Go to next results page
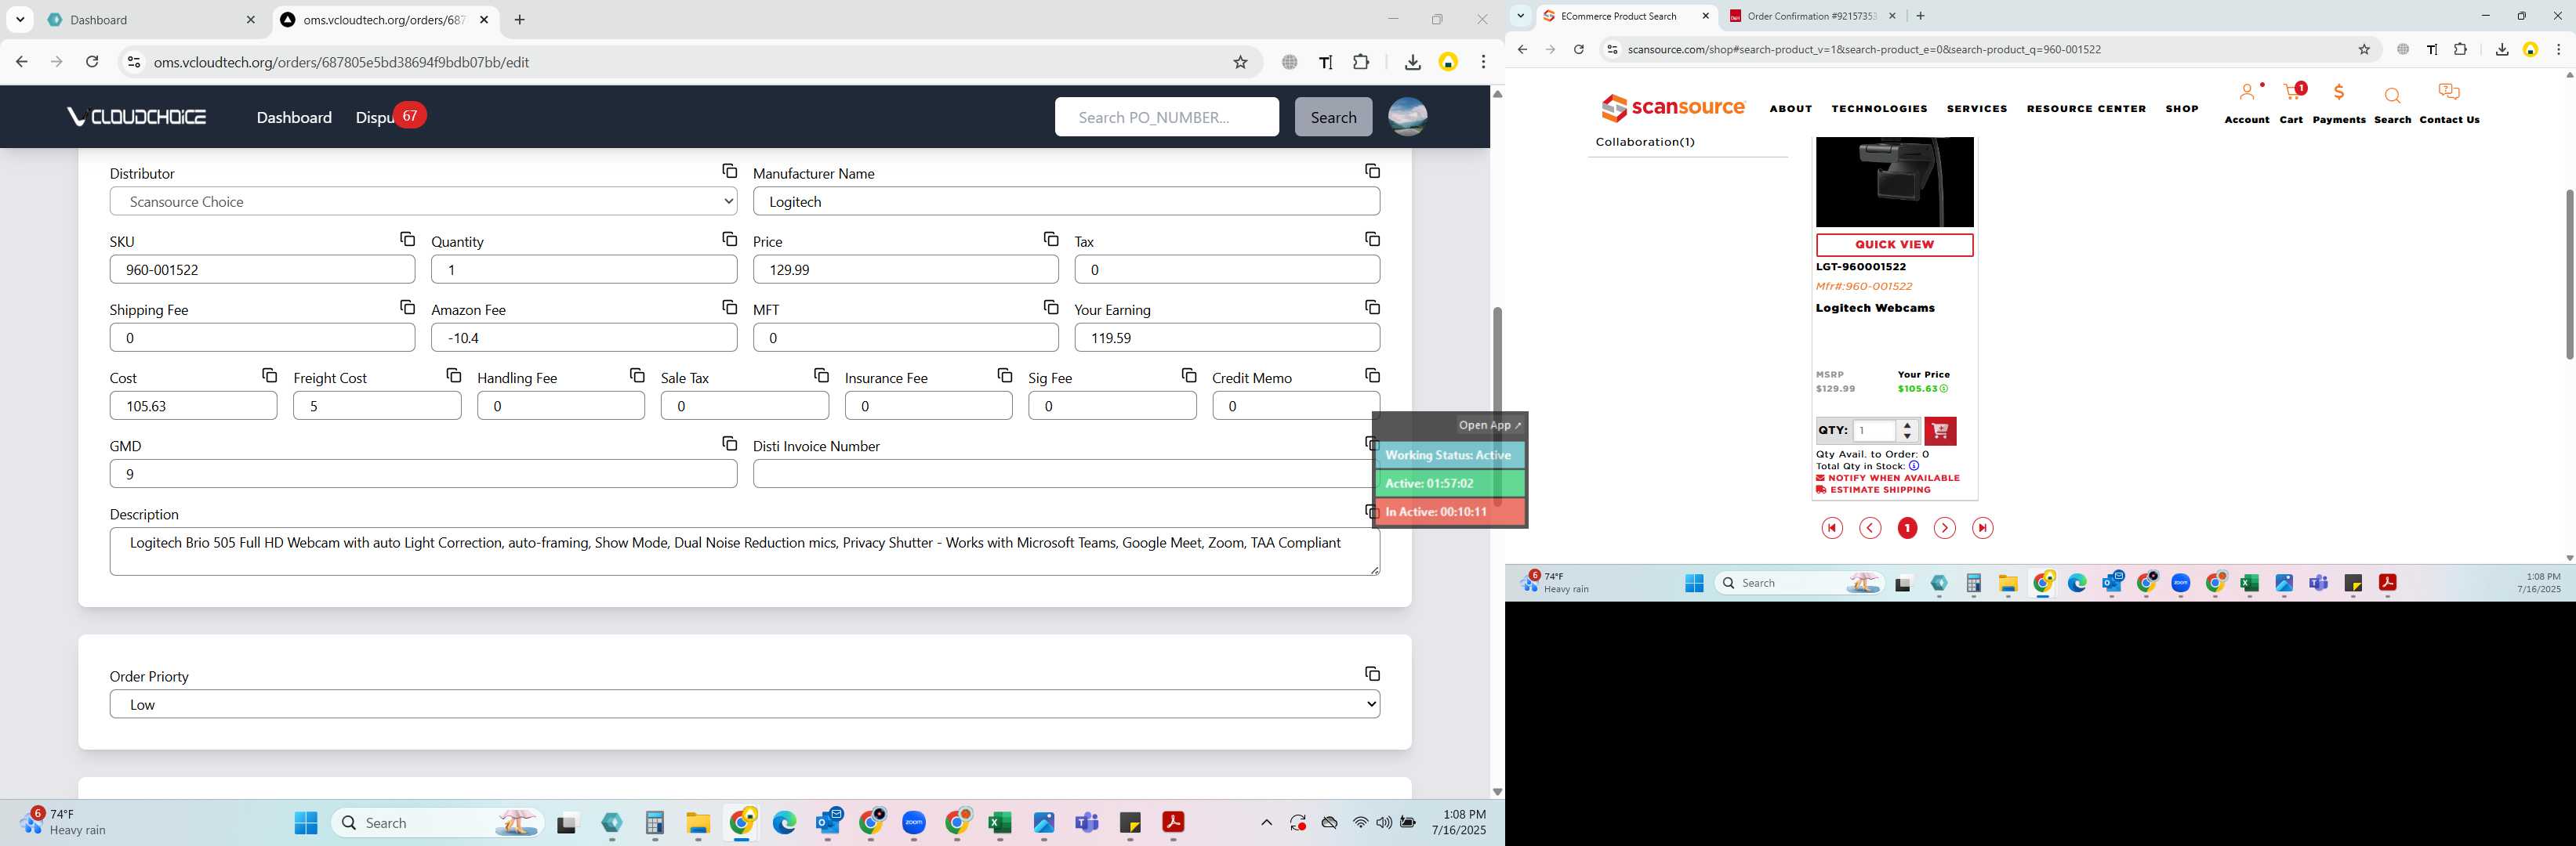This screenshot has height=846, width=2576. tap(1944, 527)
